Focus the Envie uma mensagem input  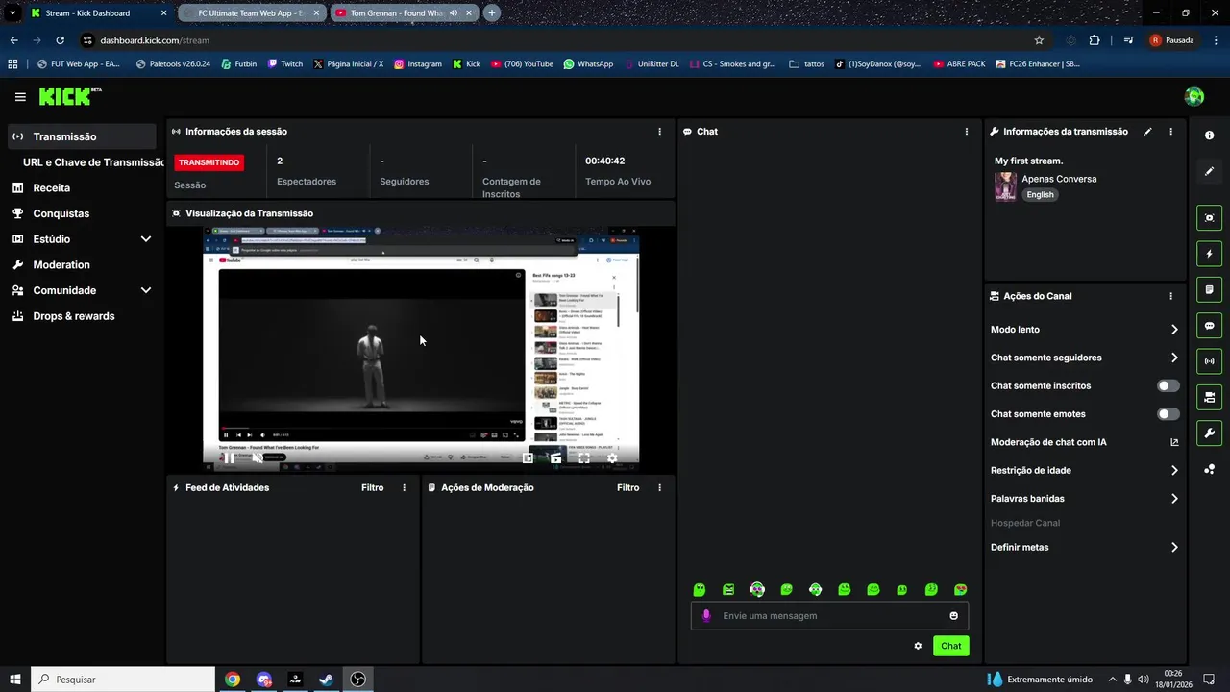[831, 616]
